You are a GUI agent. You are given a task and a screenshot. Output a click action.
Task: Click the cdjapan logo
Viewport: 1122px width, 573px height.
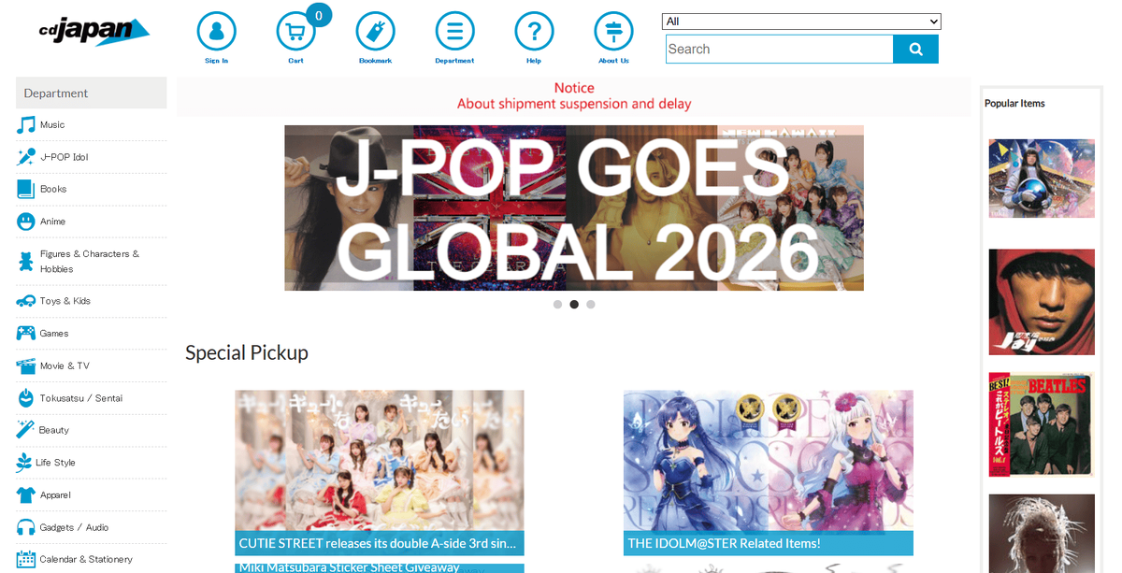[x=94, y=32]
